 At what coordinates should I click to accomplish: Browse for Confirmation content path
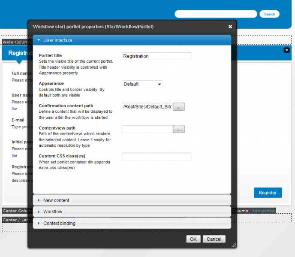pos(179,107)
